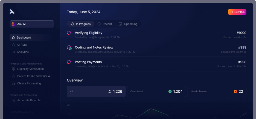Image resolution: width=256 pixels, height=119 pixels.
Task: Click the Accounts Payable sidebar icon
Action: click(13, 100)
